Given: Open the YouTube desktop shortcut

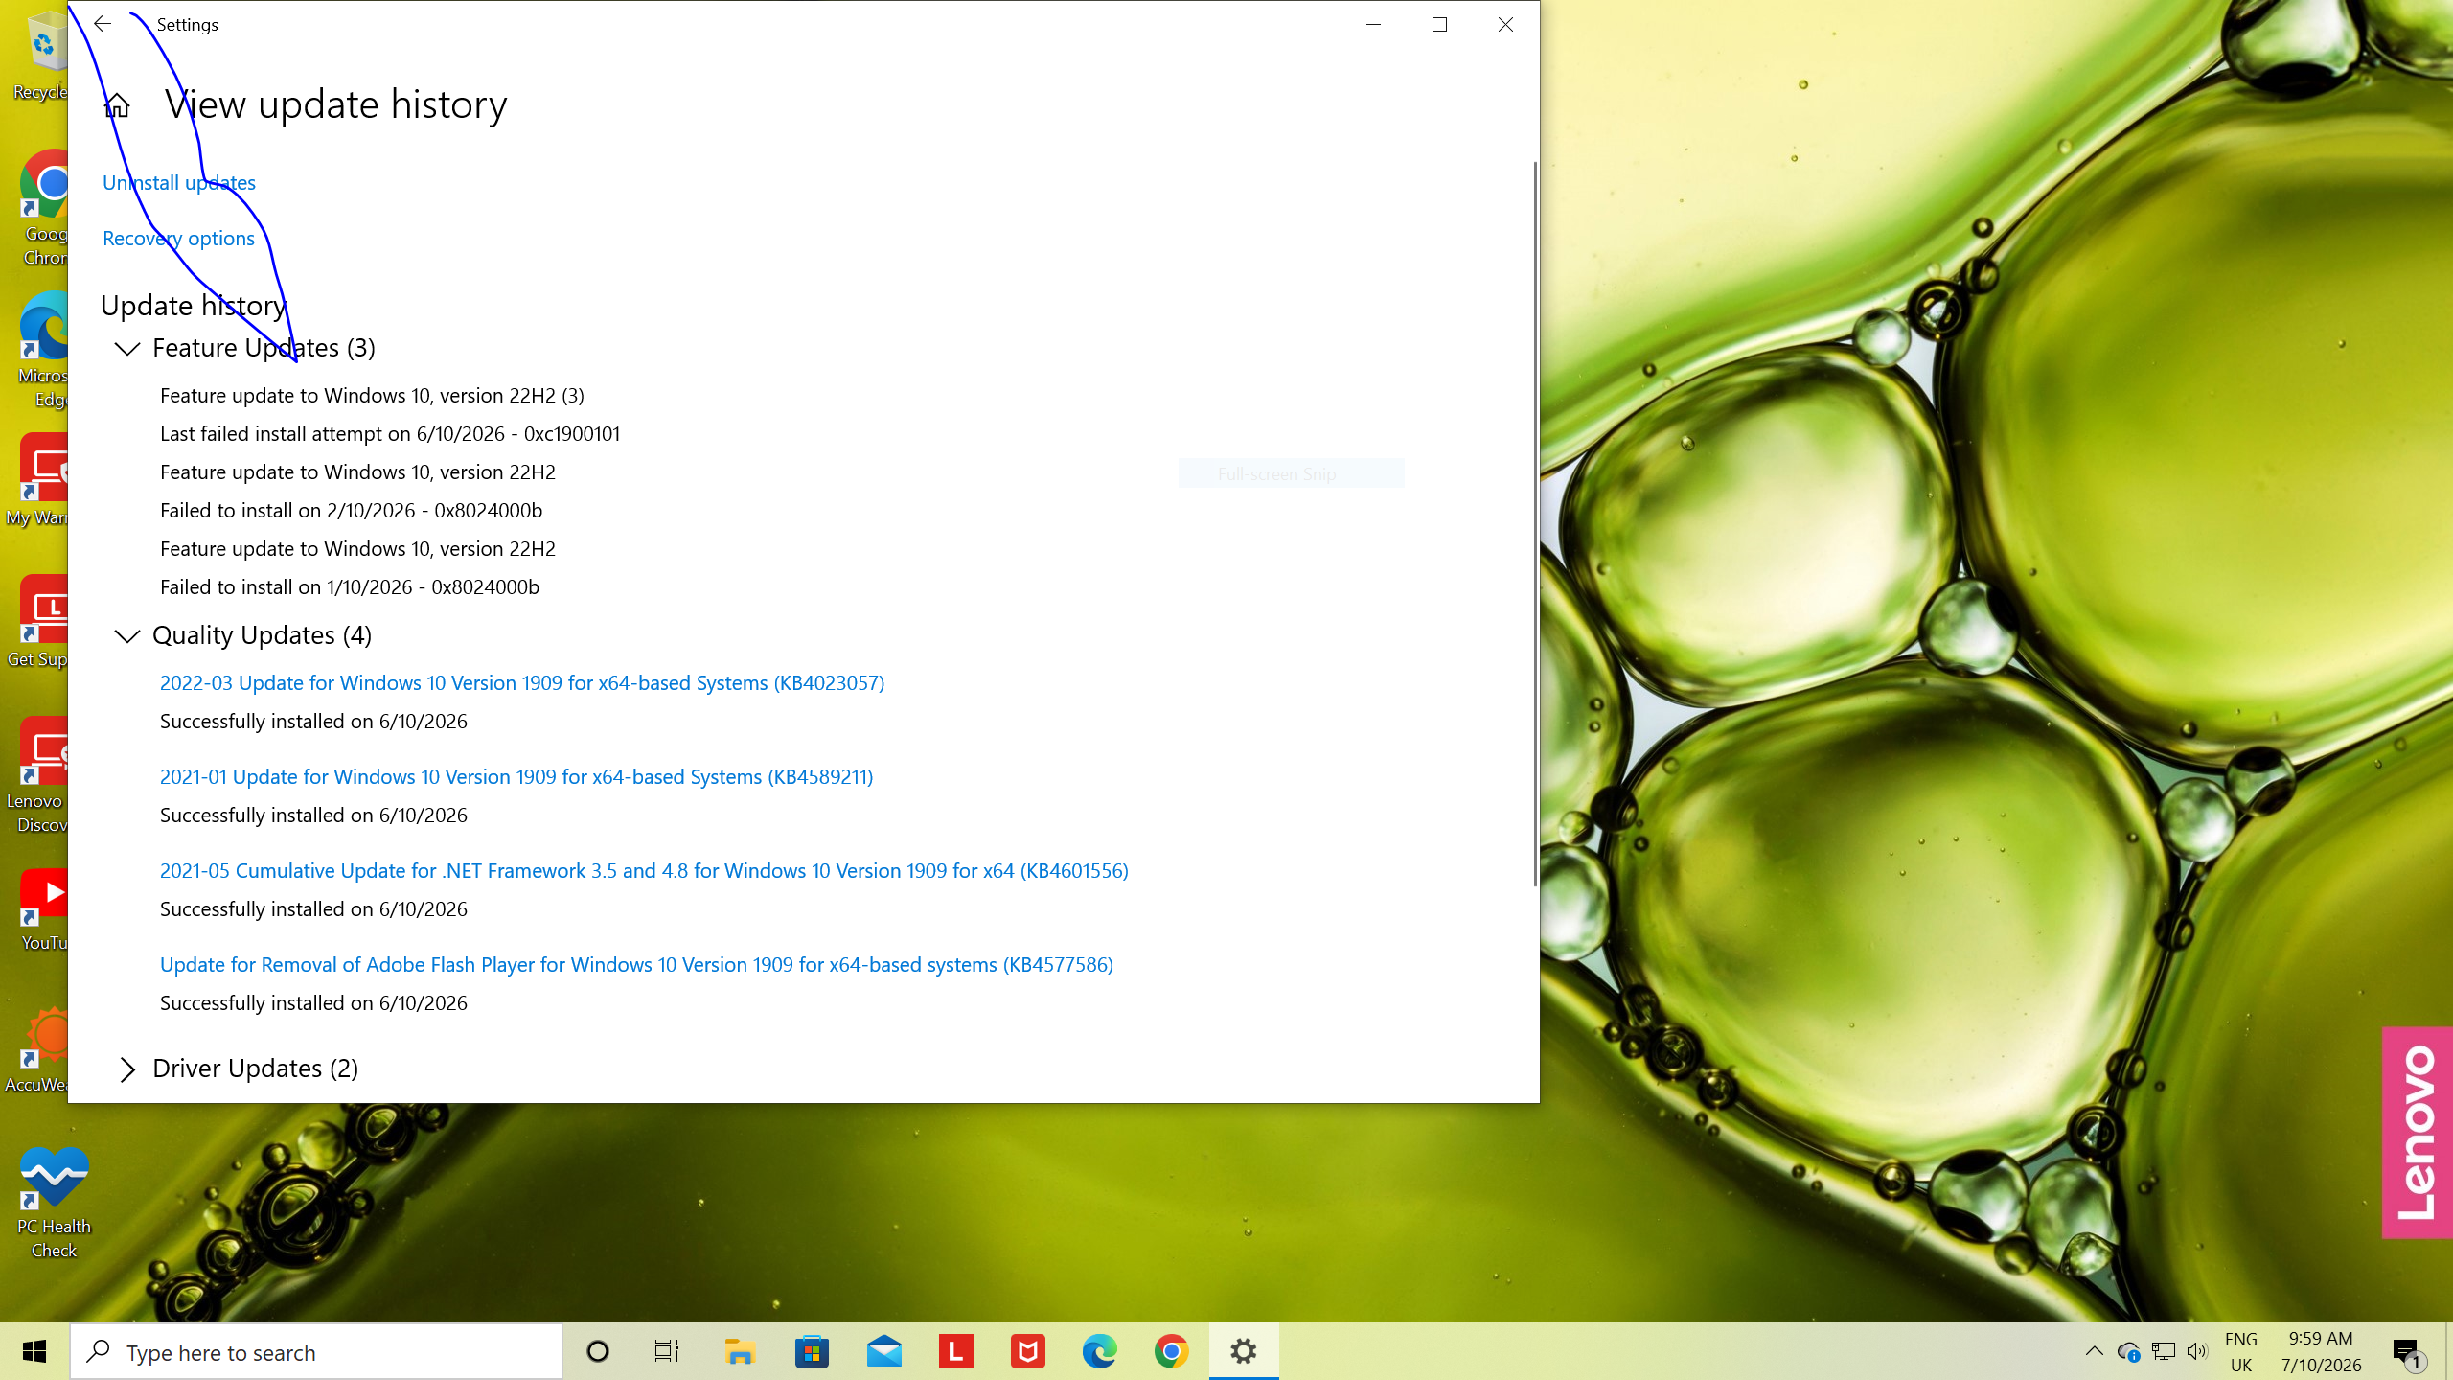Looking at the screenshot, I should (x=43, y=910).
